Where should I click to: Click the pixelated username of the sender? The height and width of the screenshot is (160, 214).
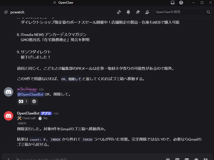27,89
